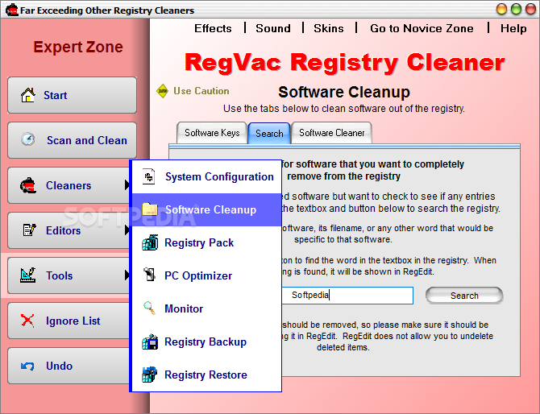The height and width of the screenshot is (414, 540).
Task: Click Go to Novice Zone link
Action: [x=422, y=28]
